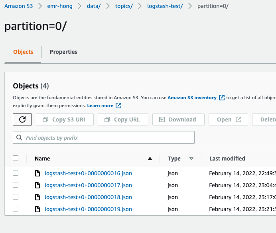Click the file icon of logstash-test+0+0000000019.json
This screenshot has width=276, height=233.
tap(37, 209)
